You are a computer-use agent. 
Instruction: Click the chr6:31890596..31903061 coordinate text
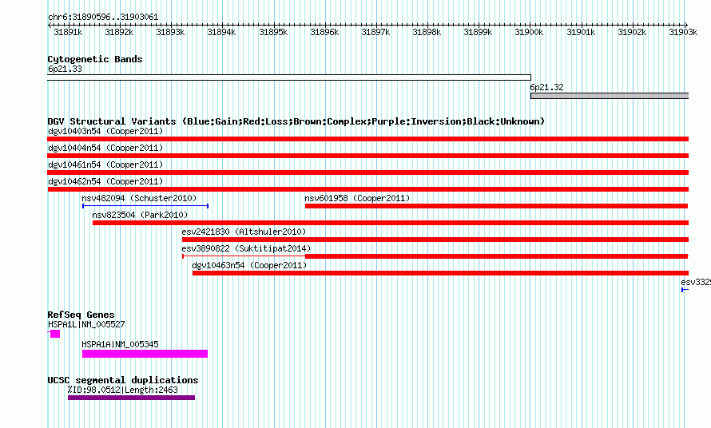point(103,17)
